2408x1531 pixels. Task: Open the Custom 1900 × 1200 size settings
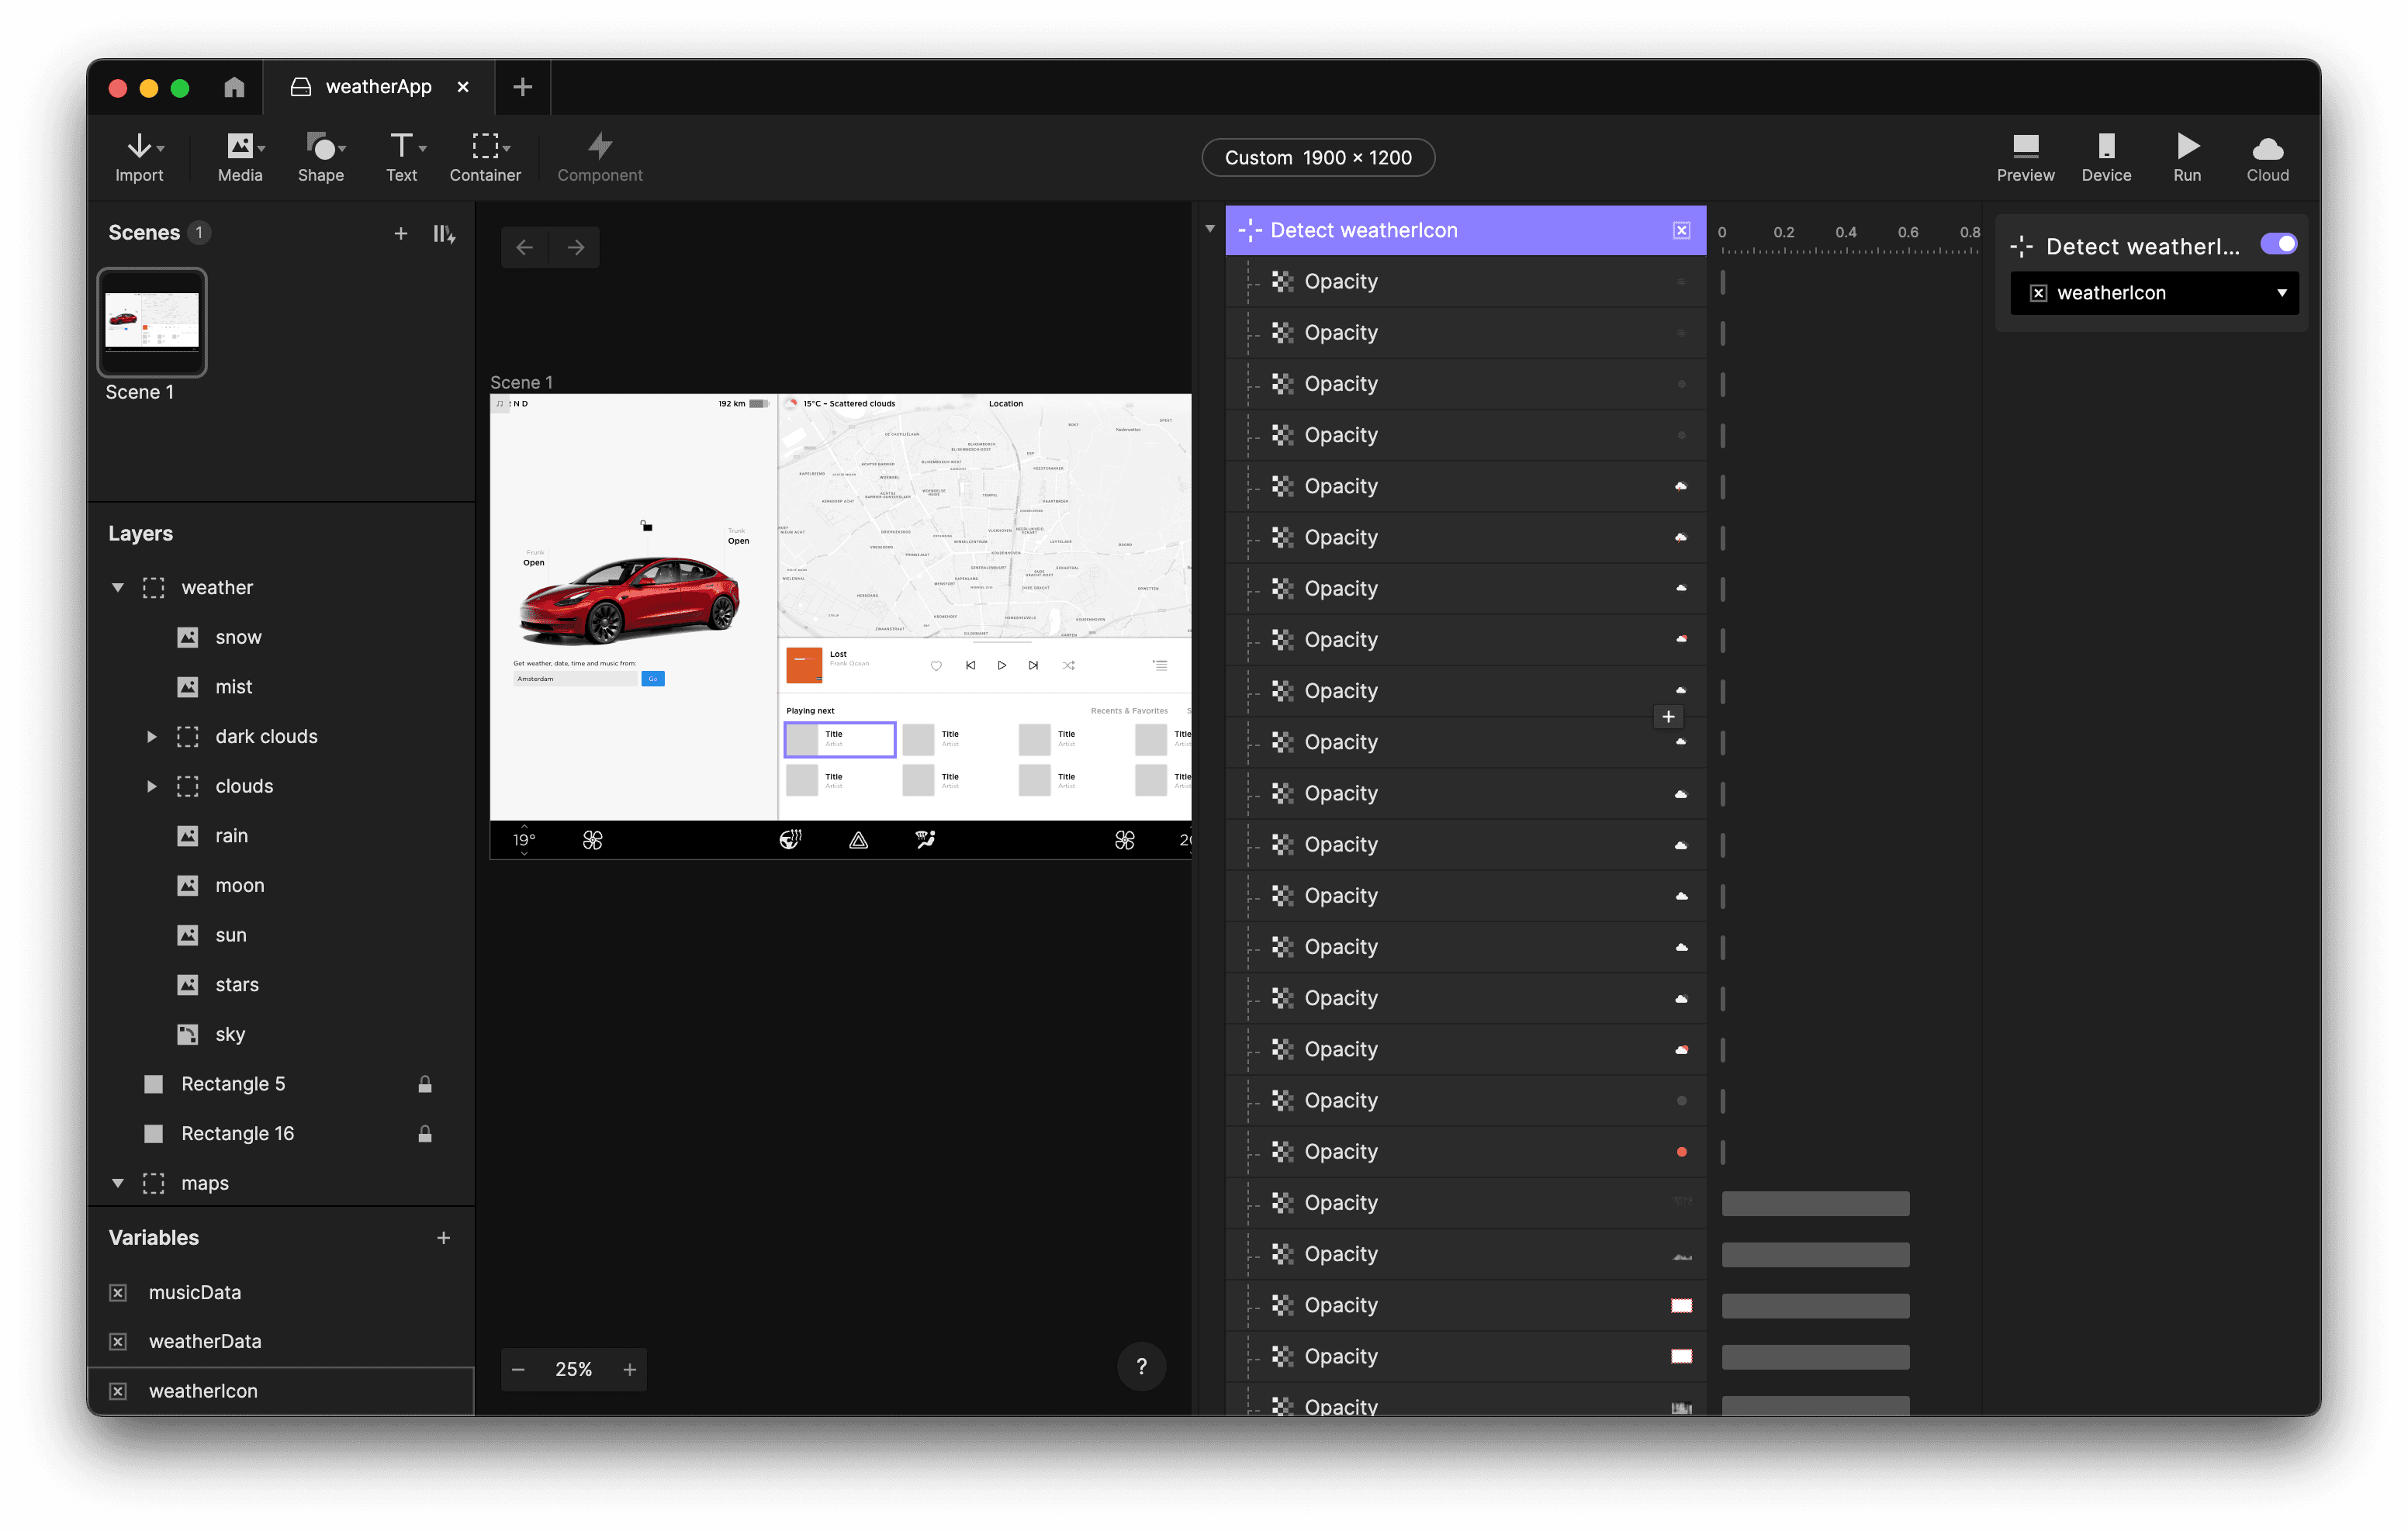1317,157
